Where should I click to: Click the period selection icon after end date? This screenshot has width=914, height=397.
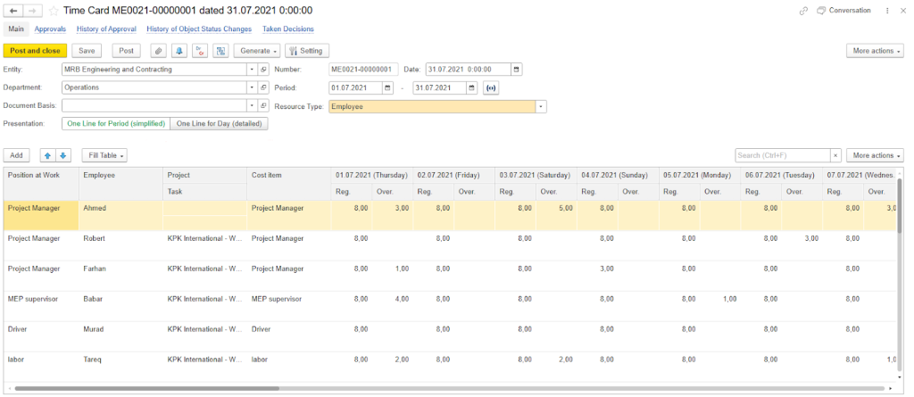coord(490,87)
